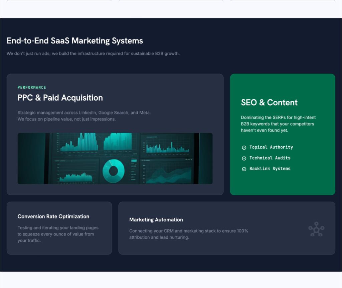Open the analytics dashboard image

tap(115, 159)
